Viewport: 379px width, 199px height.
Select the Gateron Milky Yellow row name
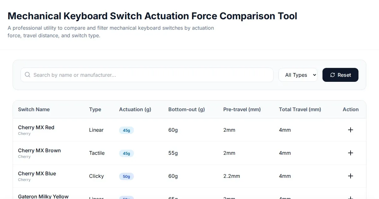[x=43, y=196]
